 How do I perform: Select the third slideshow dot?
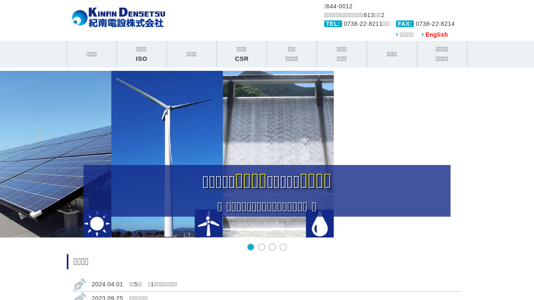point(272,247)
